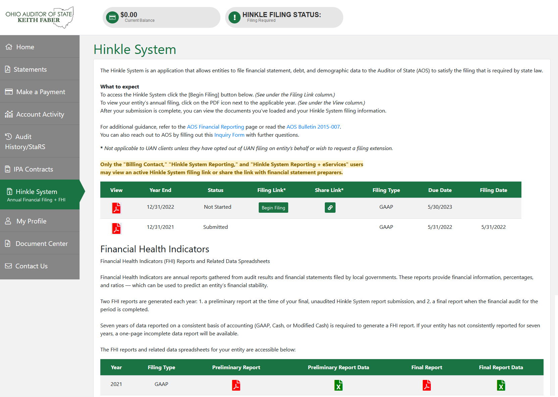Viewport: 558px width, 397px height.
Task: Click the share link chain icon
Action: point(330,208)
